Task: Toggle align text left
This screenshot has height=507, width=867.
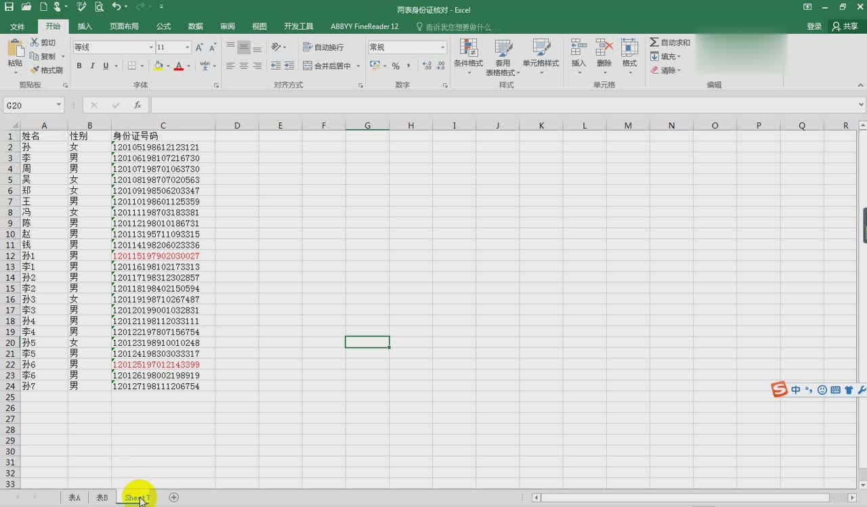Action: coord(230,66)
